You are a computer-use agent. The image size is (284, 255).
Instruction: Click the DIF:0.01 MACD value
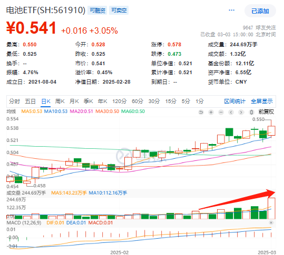pyautogui.click(x=55, y=222)
